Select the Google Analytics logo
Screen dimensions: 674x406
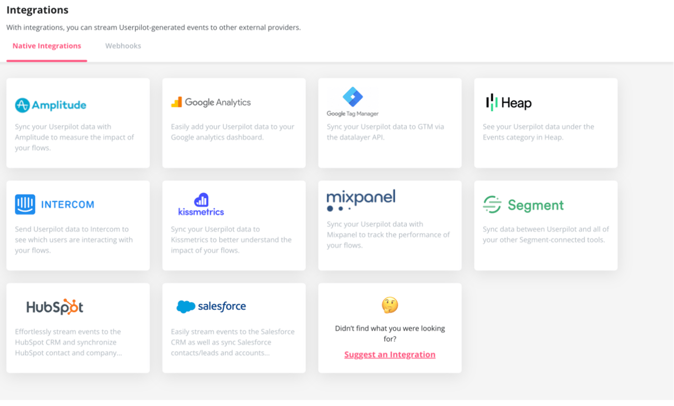coord(211,103)
